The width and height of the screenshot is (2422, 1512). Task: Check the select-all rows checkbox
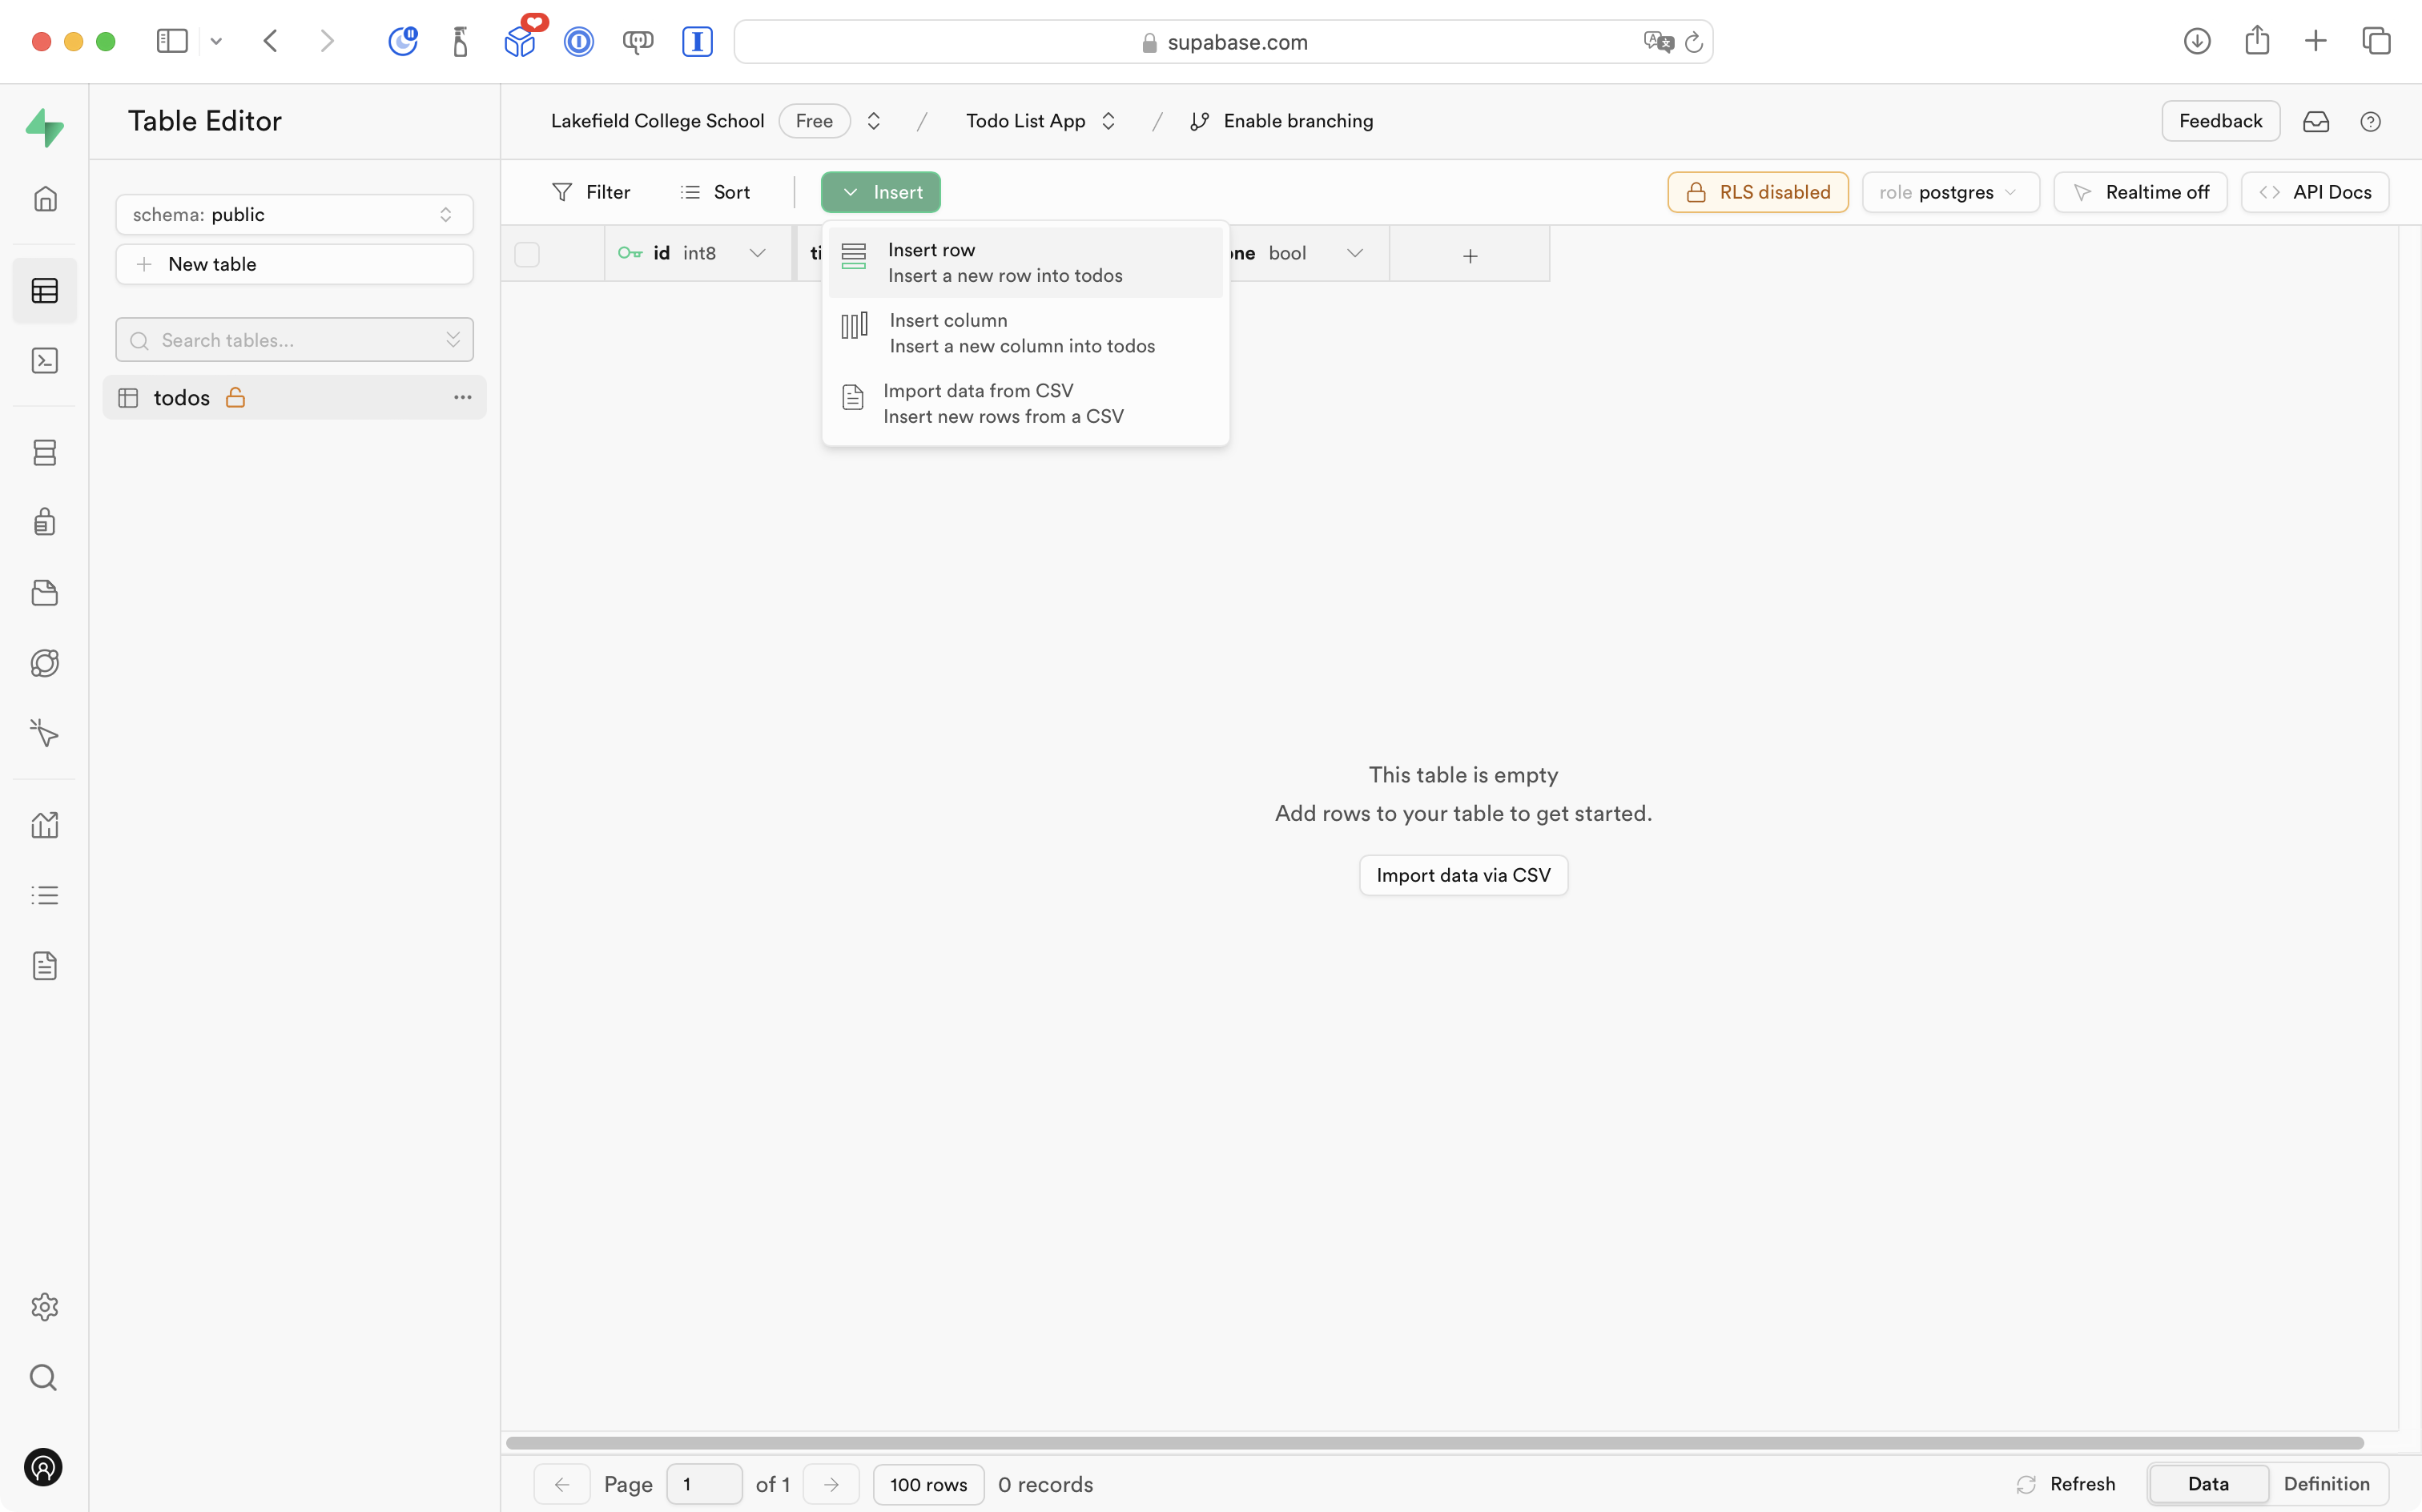click(x=527, y=254)
